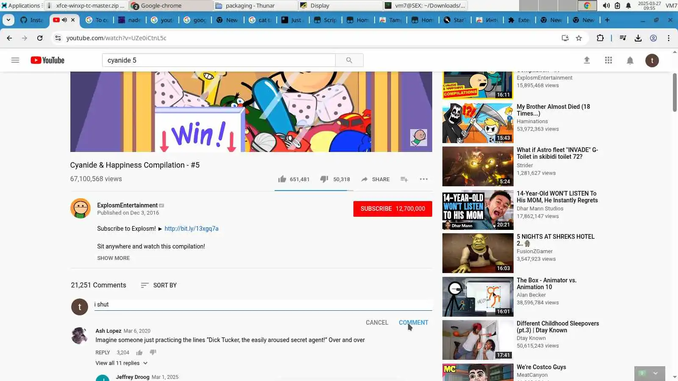Open the notifications bell in YouTube
The image size is (678, 381).
click(x=630, y=61)
